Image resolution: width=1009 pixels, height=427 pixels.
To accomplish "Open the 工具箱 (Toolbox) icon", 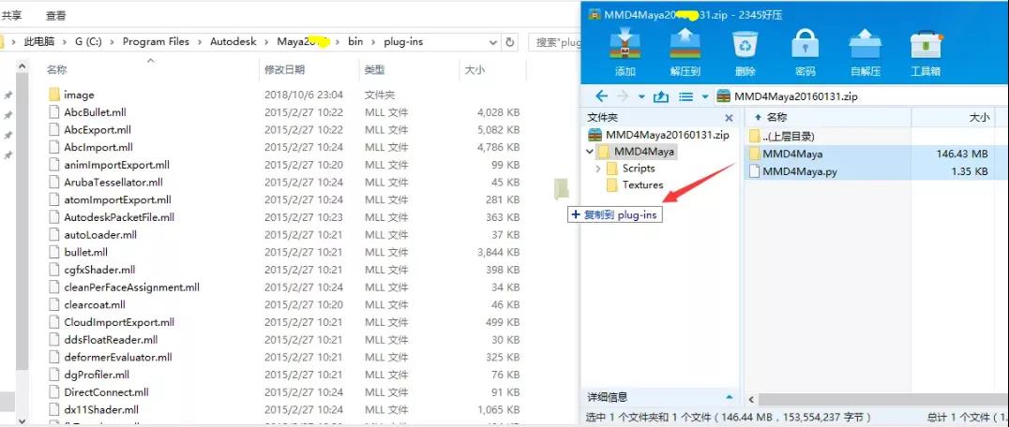I will (x=926, y=52).
